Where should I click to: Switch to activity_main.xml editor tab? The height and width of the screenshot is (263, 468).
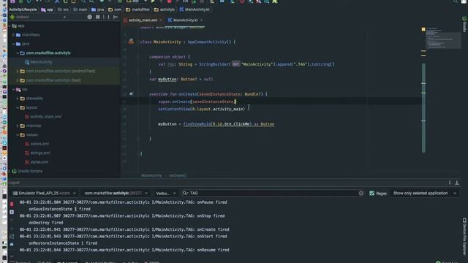coord(143,20)
